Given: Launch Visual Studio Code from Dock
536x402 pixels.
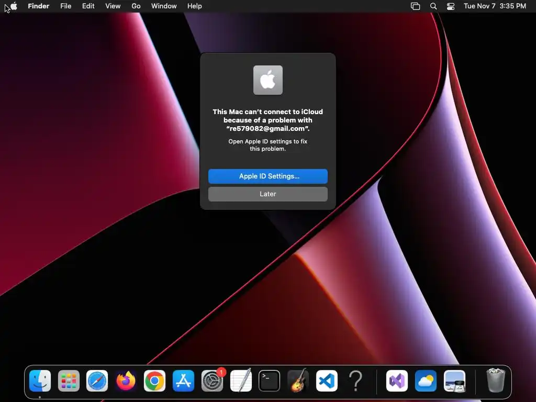Looking at the screenshot, I should 327,381.
